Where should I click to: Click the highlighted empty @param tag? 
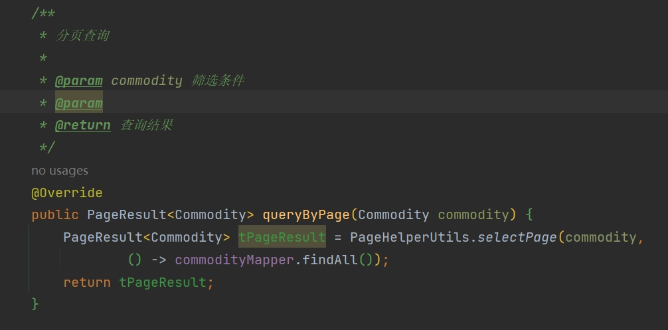[x=79, y=103]
